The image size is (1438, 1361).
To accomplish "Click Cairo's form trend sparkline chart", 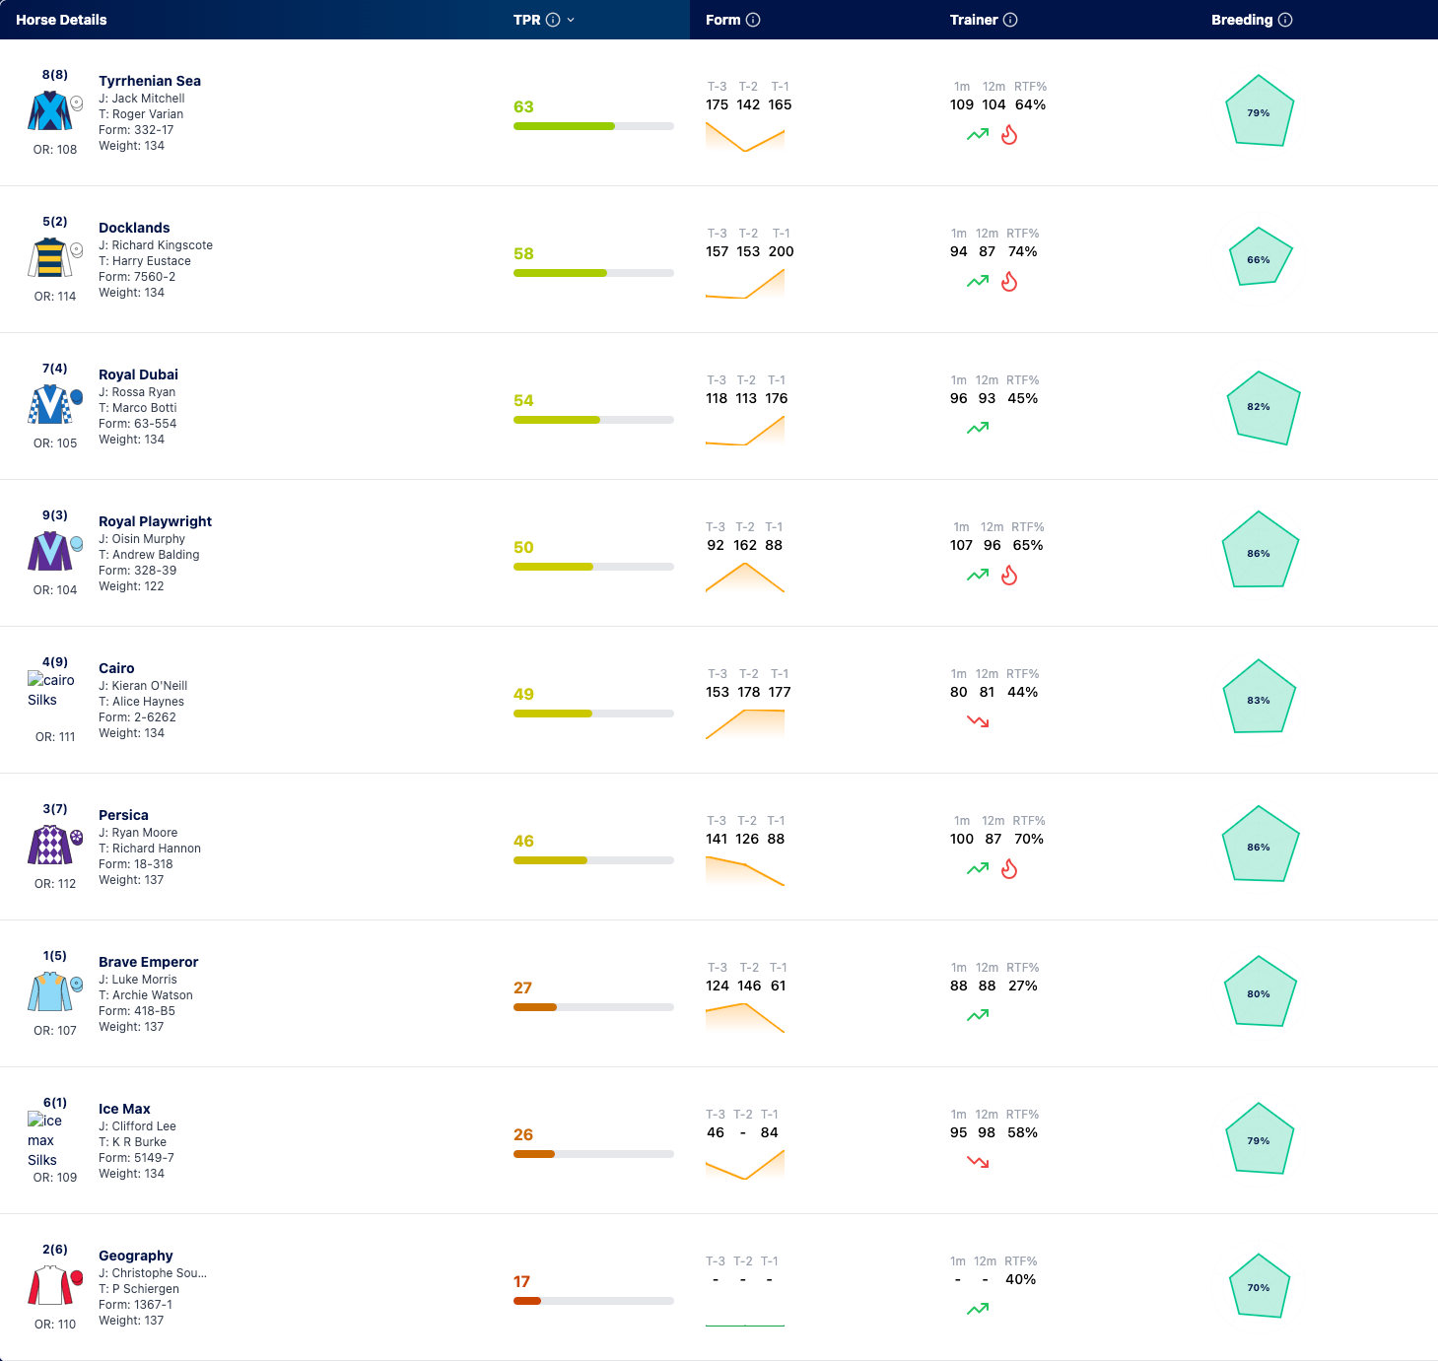I will click(x=745, y=723).
